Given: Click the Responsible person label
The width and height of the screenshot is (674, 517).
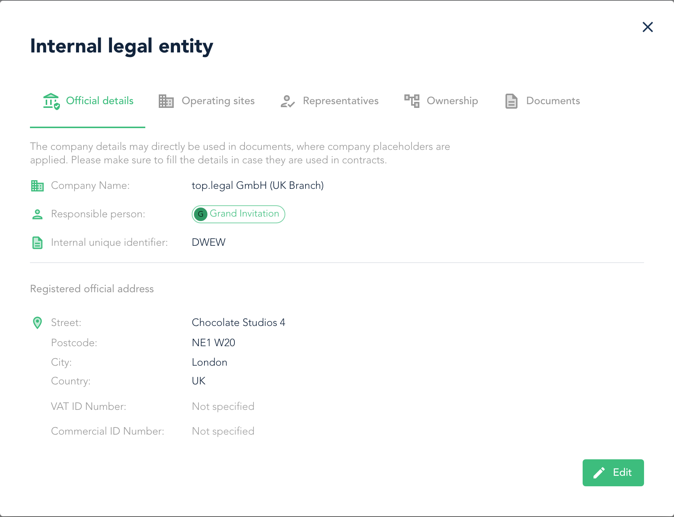Looking at the screenshot, I should click(98, 214).
